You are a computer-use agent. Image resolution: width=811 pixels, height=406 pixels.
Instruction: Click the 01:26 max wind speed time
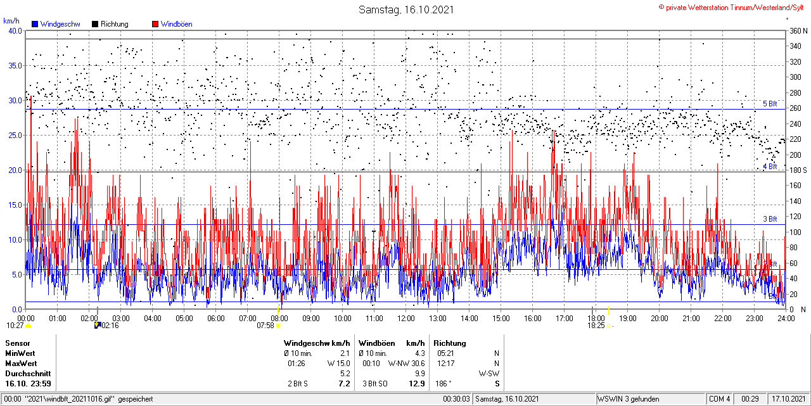pyautogui.click(x=297, y=364)
